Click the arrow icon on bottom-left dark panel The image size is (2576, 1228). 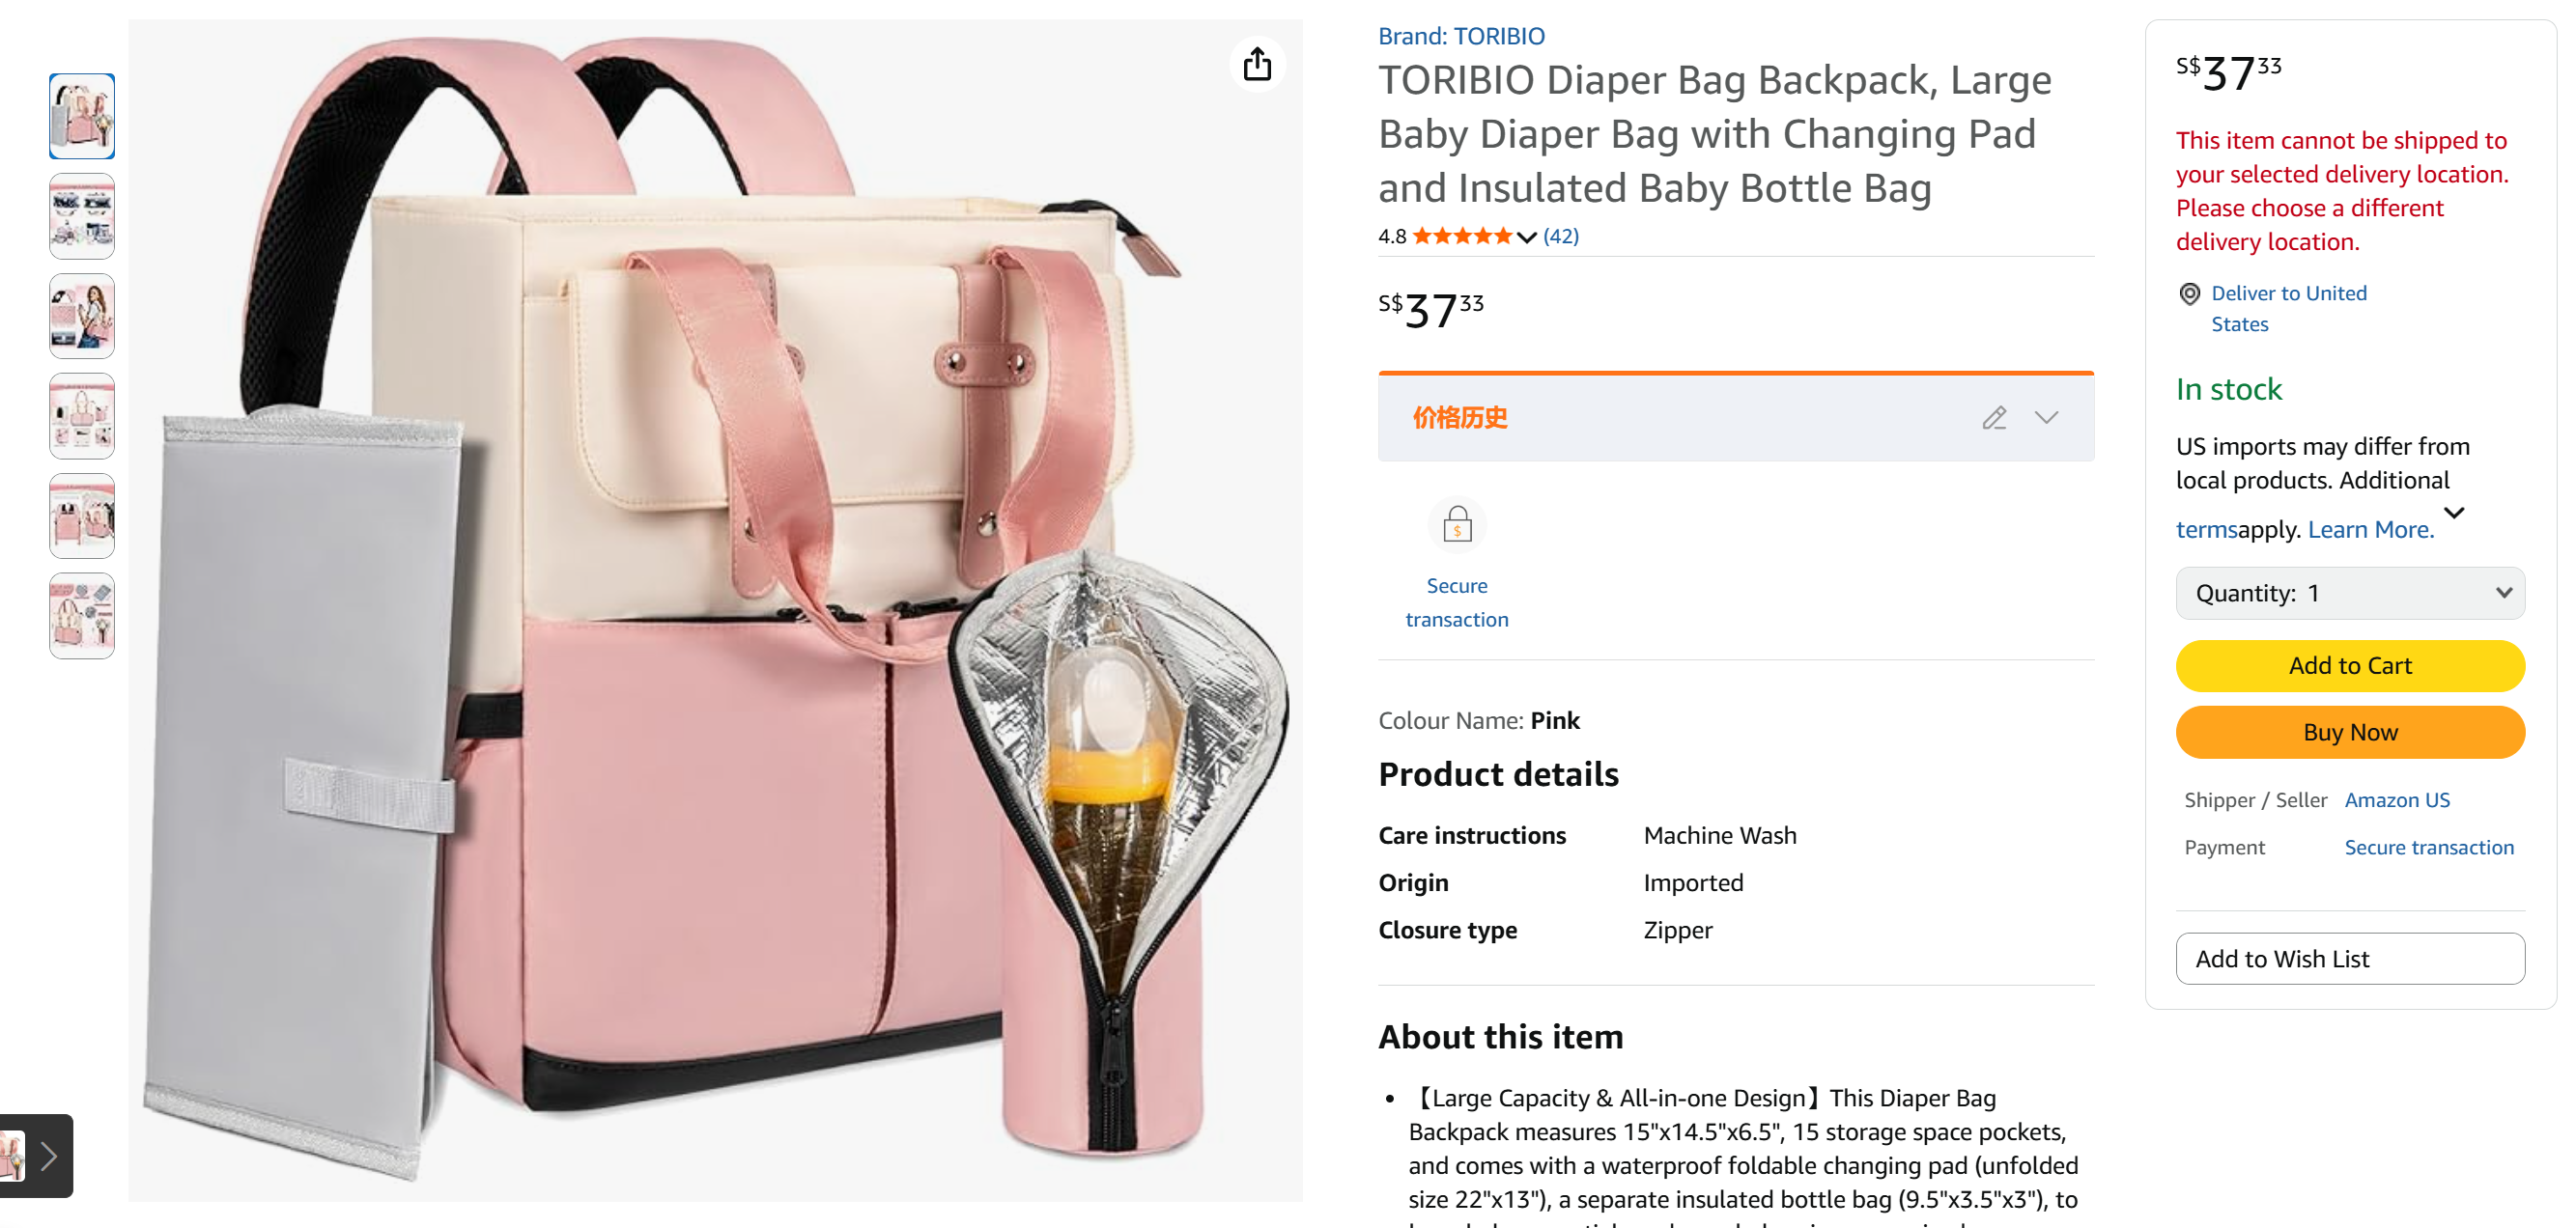click(x=48, y=1158)
